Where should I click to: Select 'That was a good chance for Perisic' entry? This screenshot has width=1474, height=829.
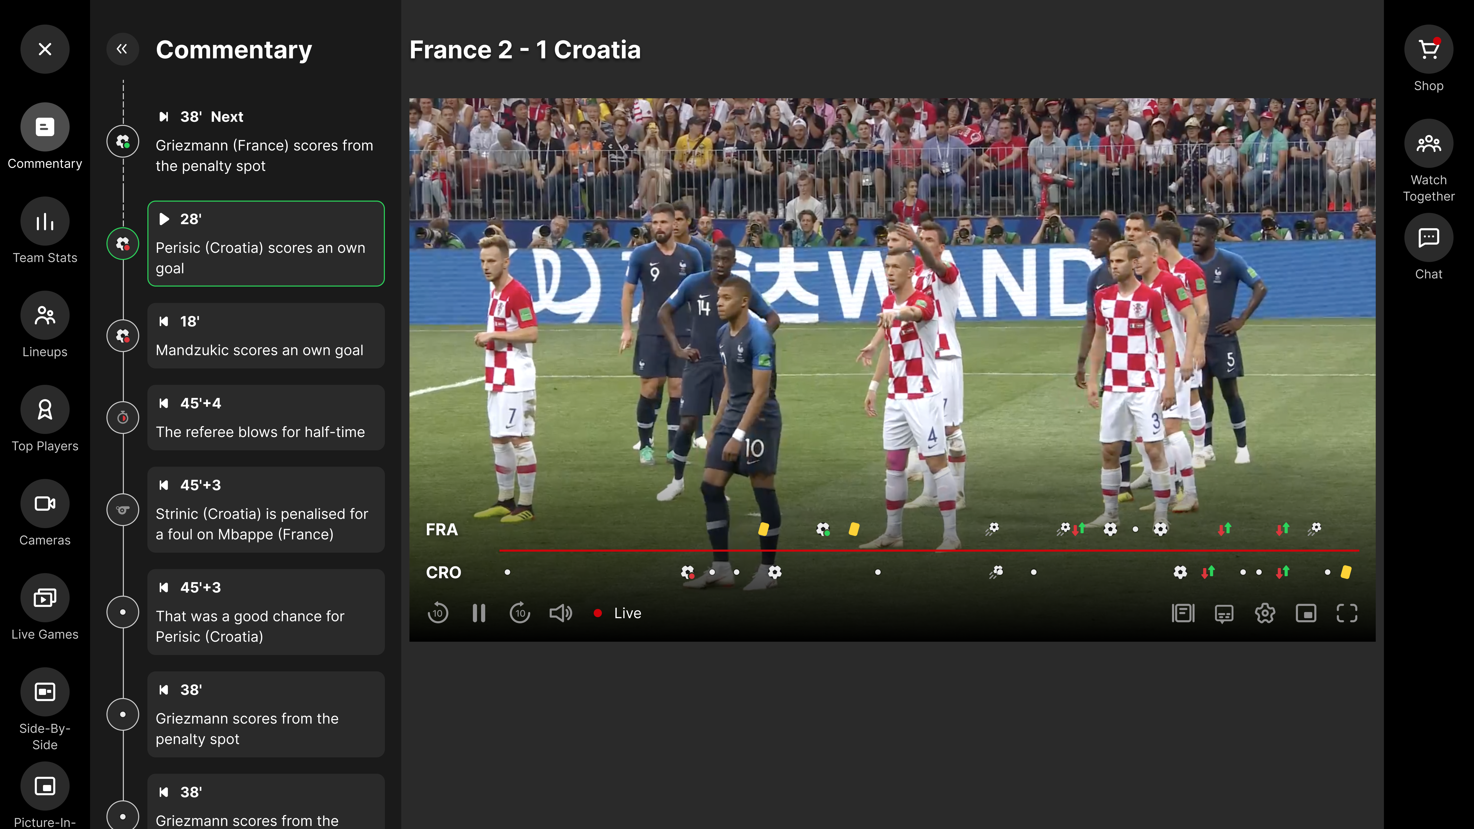266,612
